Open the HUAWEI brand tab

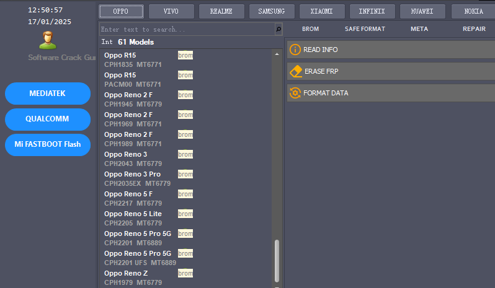422,11
